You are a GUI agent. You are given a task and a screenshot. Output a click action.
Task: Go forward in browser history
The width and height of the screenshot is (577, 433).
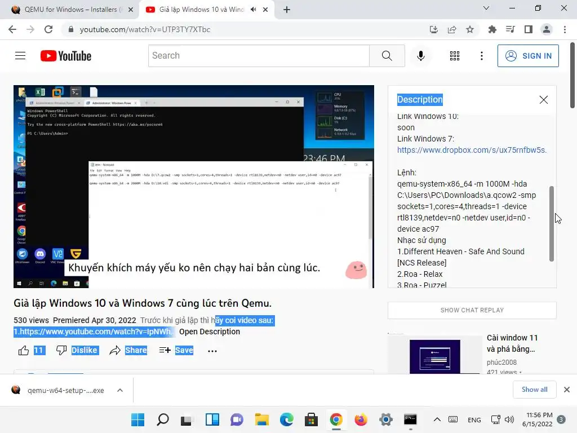click(30, 29)
